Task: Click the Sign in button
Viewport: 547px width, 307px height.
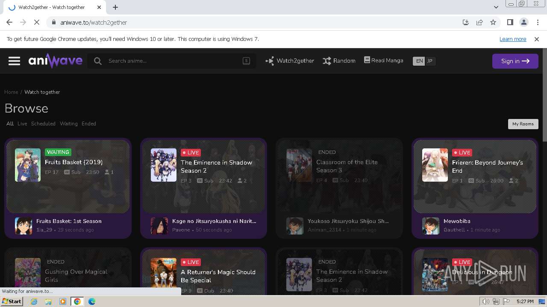Action: 515,61
